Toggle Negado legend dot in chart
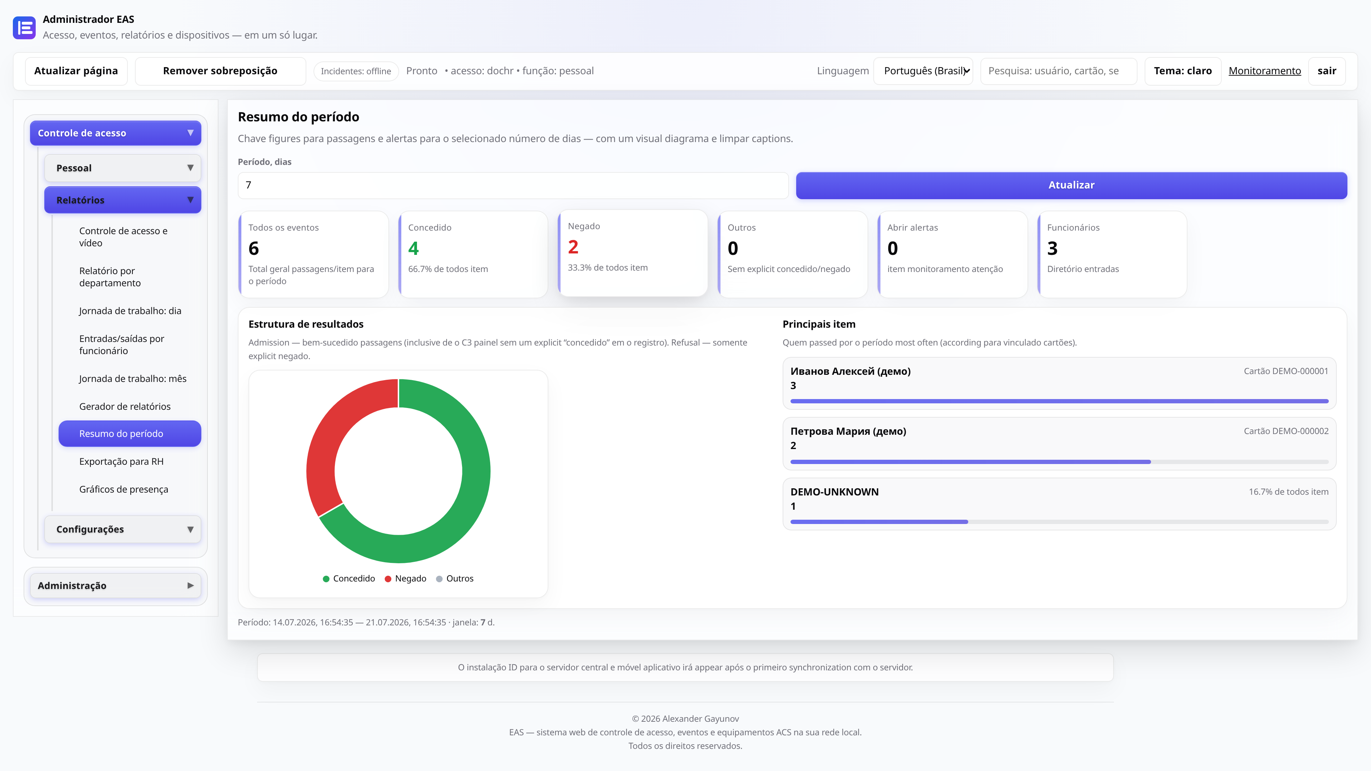 [x=388, y=579]
